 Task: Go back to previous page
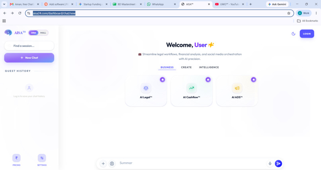click(x=5, y=13)
